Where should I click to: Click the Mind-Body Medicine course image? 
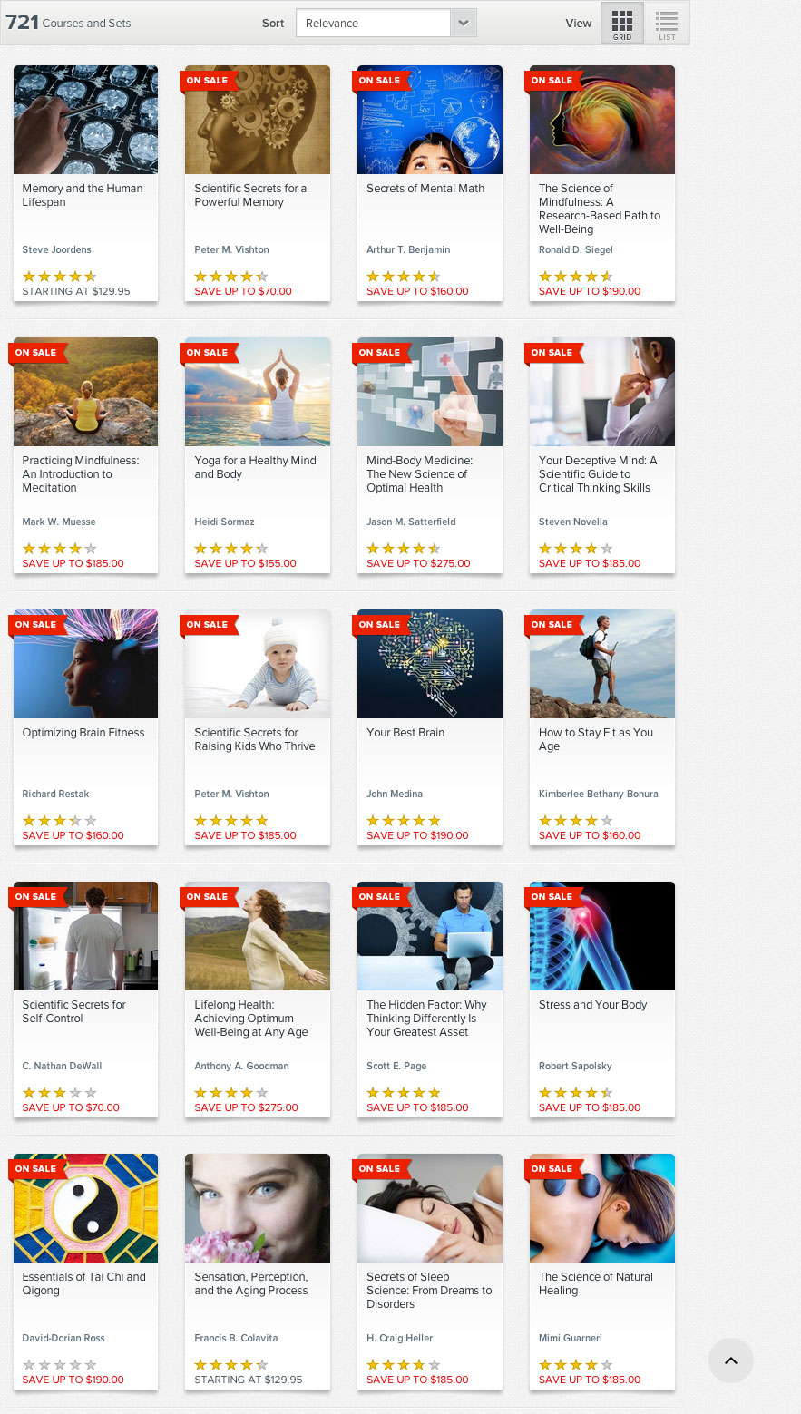(430, 392)
